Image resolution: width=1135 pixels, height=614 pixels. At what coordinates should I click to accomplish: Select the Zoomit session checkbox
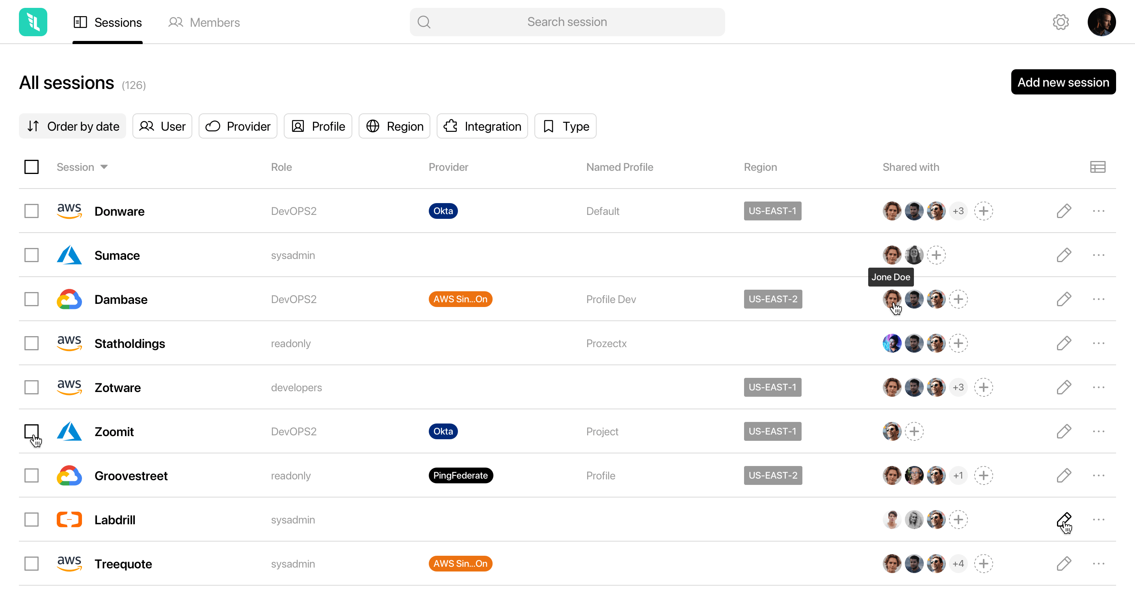pos(31,431)
